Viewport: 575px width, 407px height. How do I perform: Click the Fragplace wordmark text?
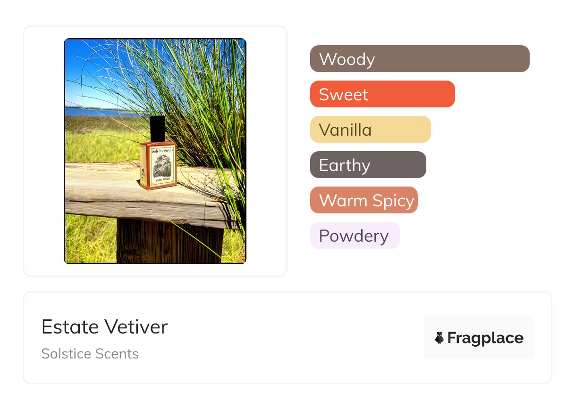(485, 338)
